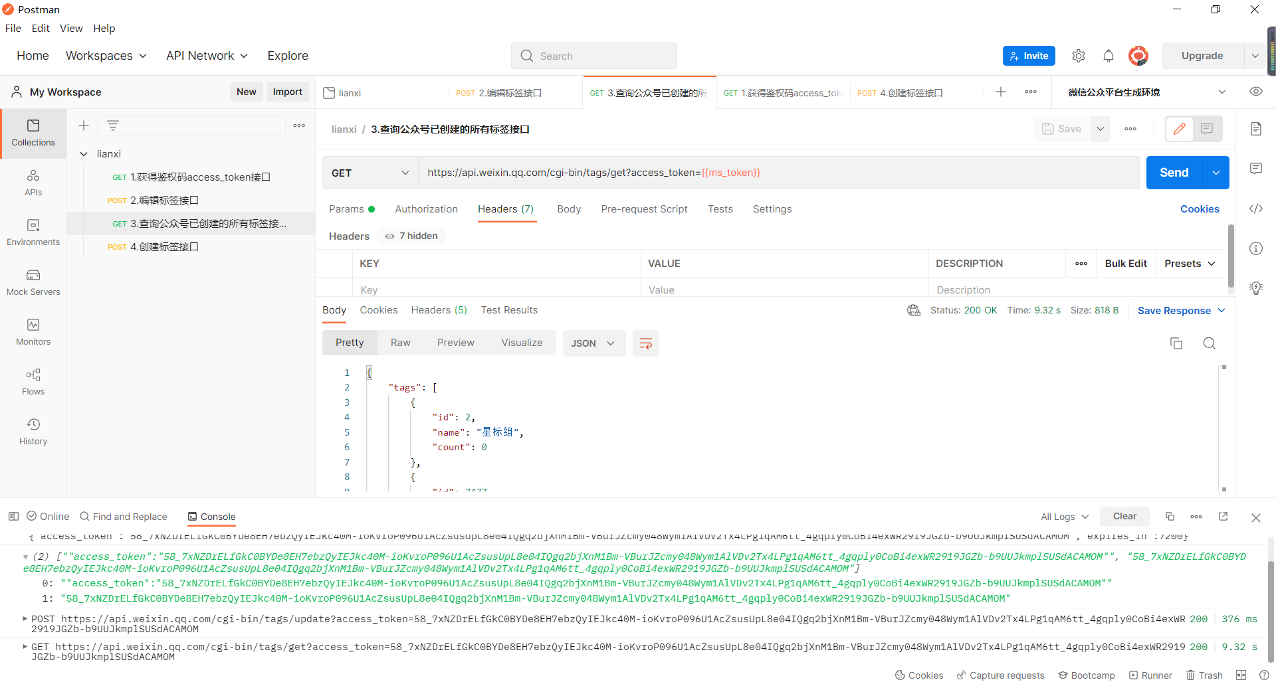Toggle line wrapping in the response viewer
The height and width of the screenshot is (684, 1276).
click(645, 343)
